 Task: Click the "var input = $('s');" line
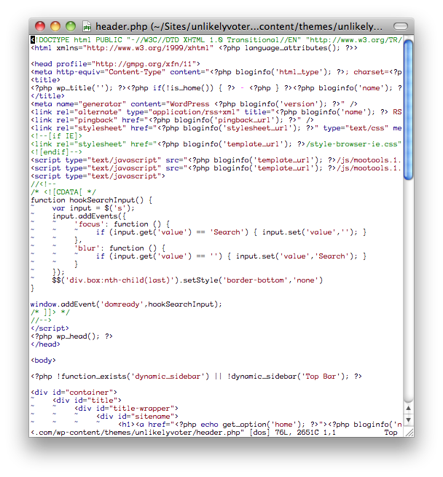click(93, 208)
